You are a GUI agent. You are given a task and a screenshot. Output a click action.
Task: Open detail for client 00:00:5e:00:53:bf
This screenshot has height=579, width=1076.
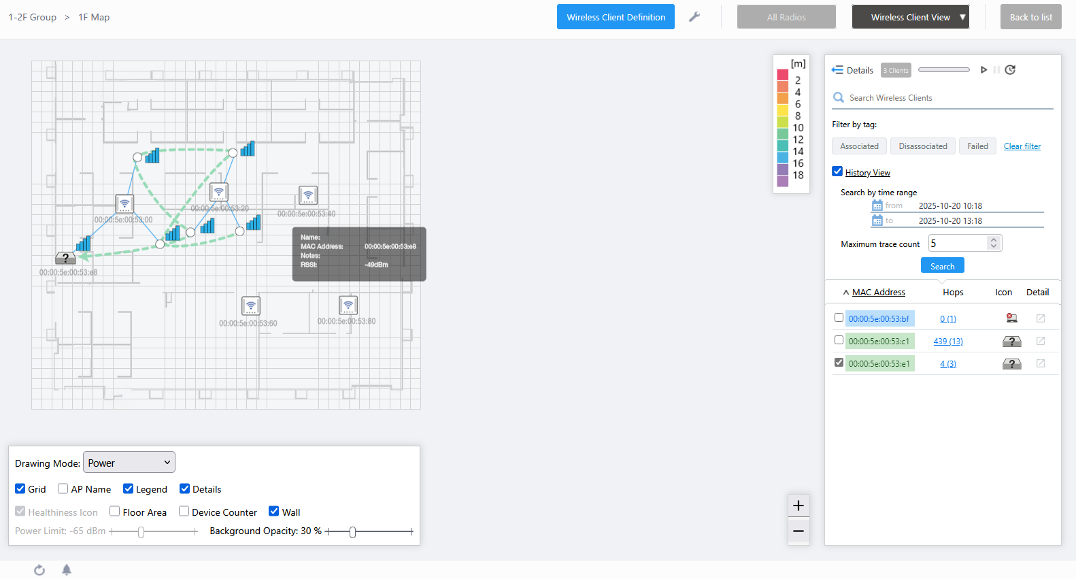(1040, 318)
